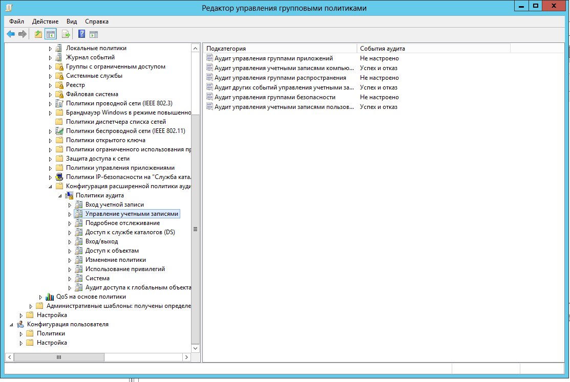Viewport: 570px width, 382px height.
Task: Open Help via the blue question icon
Action: [82, 34]
